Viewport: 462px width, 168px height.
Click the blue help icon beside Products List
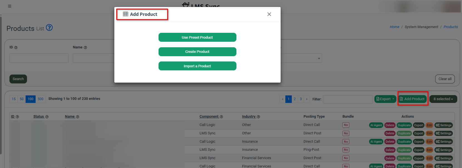pos(49,28)
